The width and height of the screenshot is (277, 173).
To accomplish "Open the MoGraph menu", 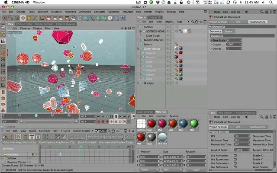I will (128, 12).
